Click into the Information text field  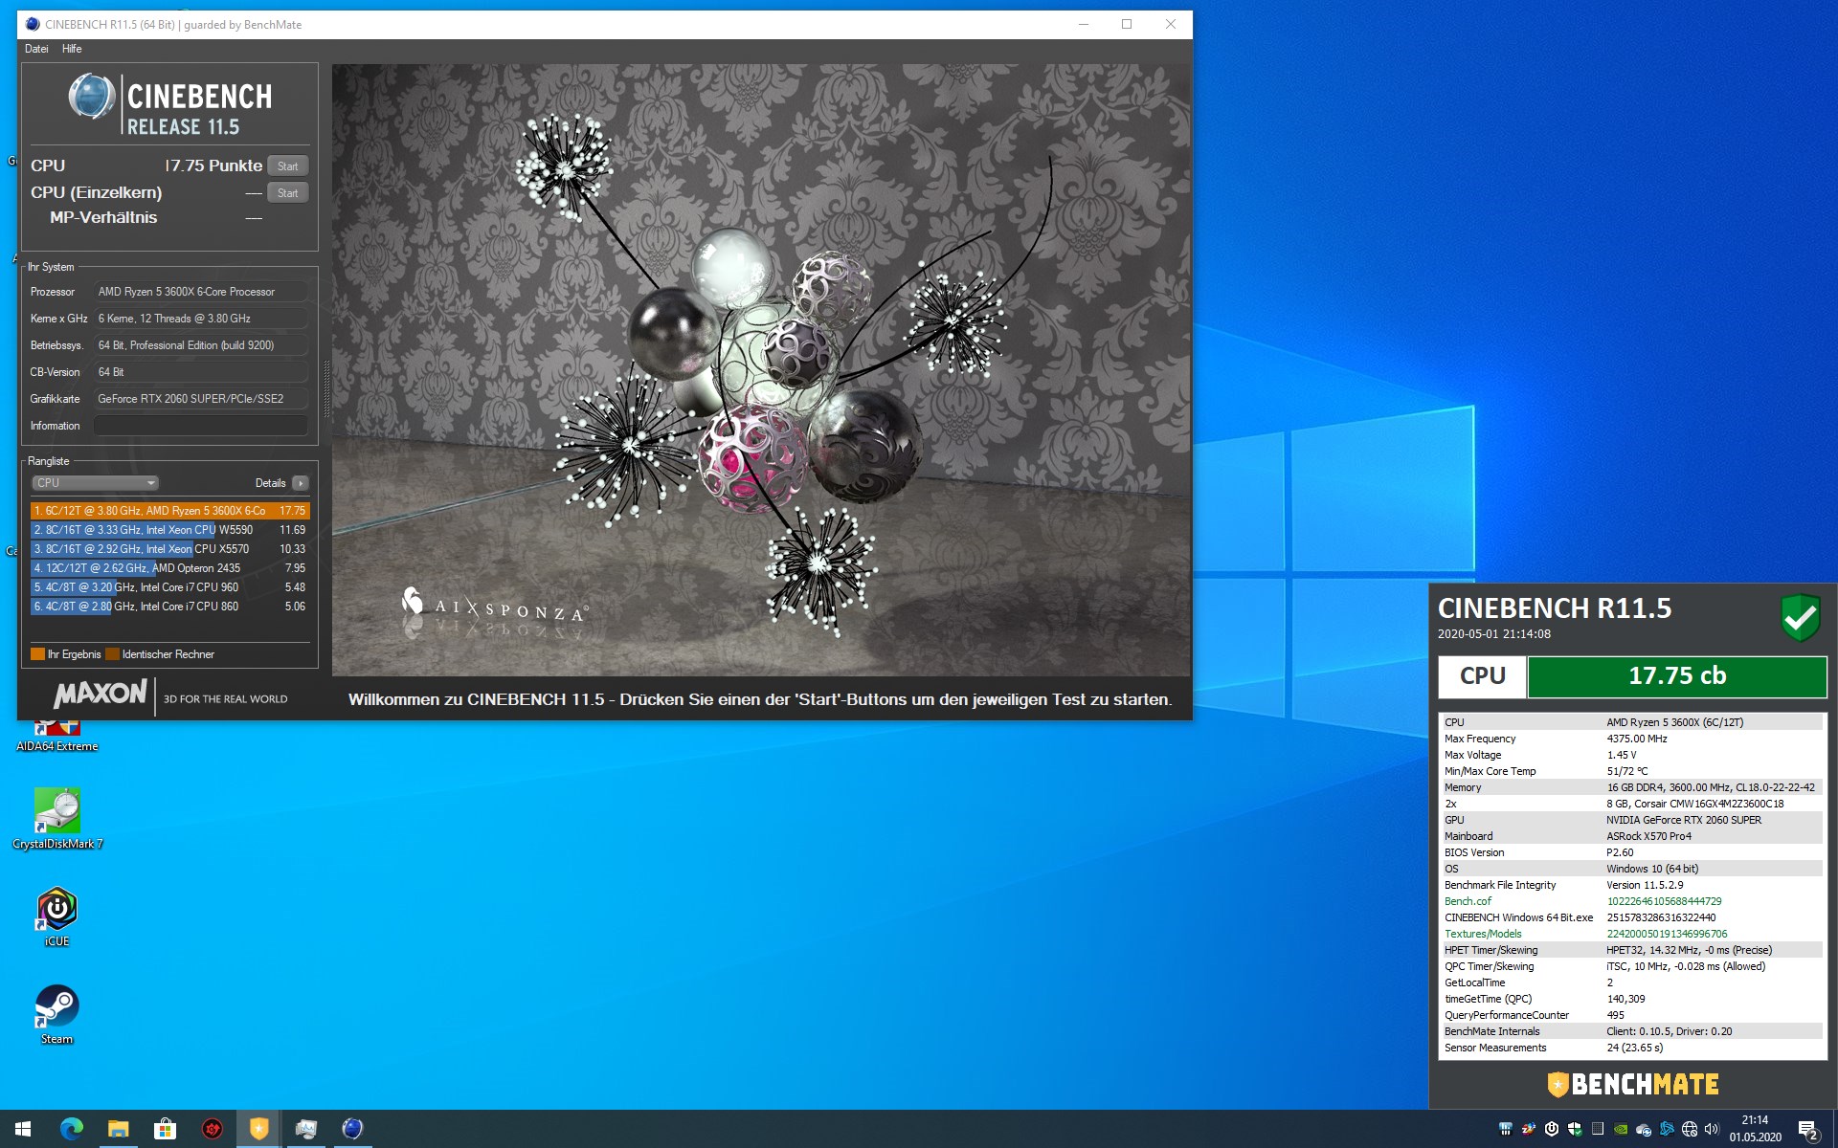click(201, 426)
